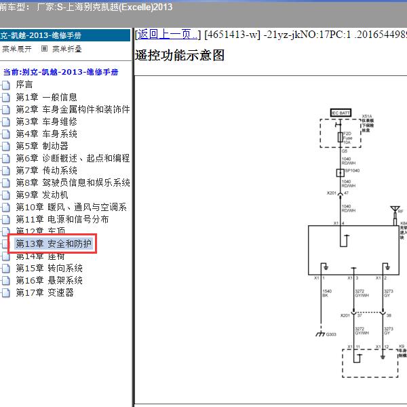Click the F2D fuse in the wiring diagram
Image resolution: width=407 pixels, height=407 pixels.
(x=340, y=137)
